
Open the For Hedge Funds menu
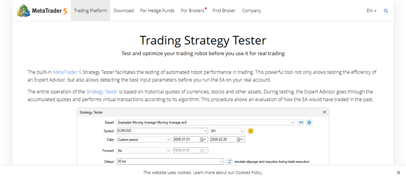pos(157,11)
